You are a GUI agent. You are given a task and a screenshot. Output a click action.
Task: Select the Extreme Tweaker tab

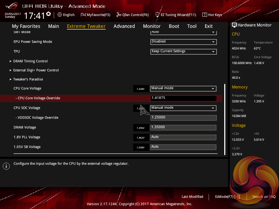pos(86,26)
